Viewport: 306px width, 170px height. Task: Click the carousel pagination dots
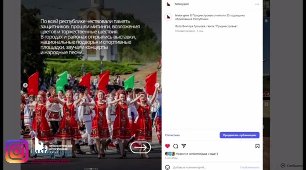(x=91, y=169)
